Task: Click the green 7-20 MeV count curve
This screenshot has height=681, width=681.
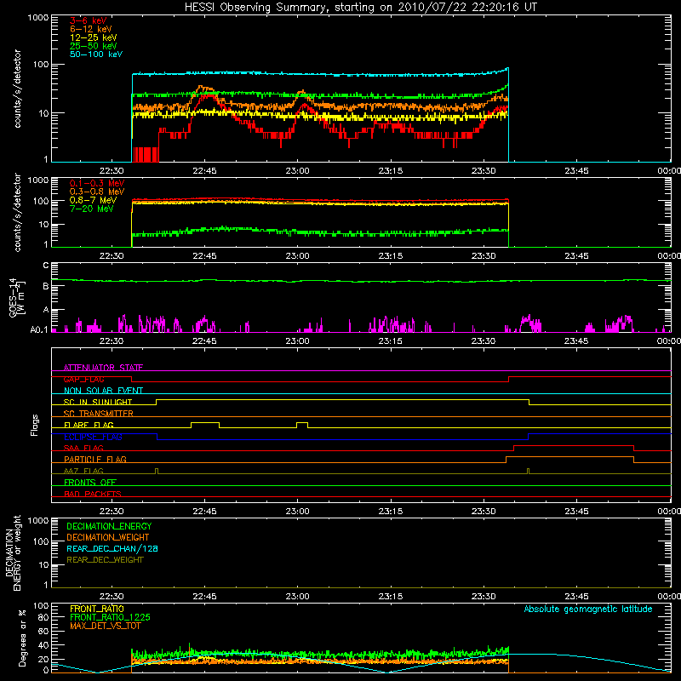Action: [x=320, y=232]
